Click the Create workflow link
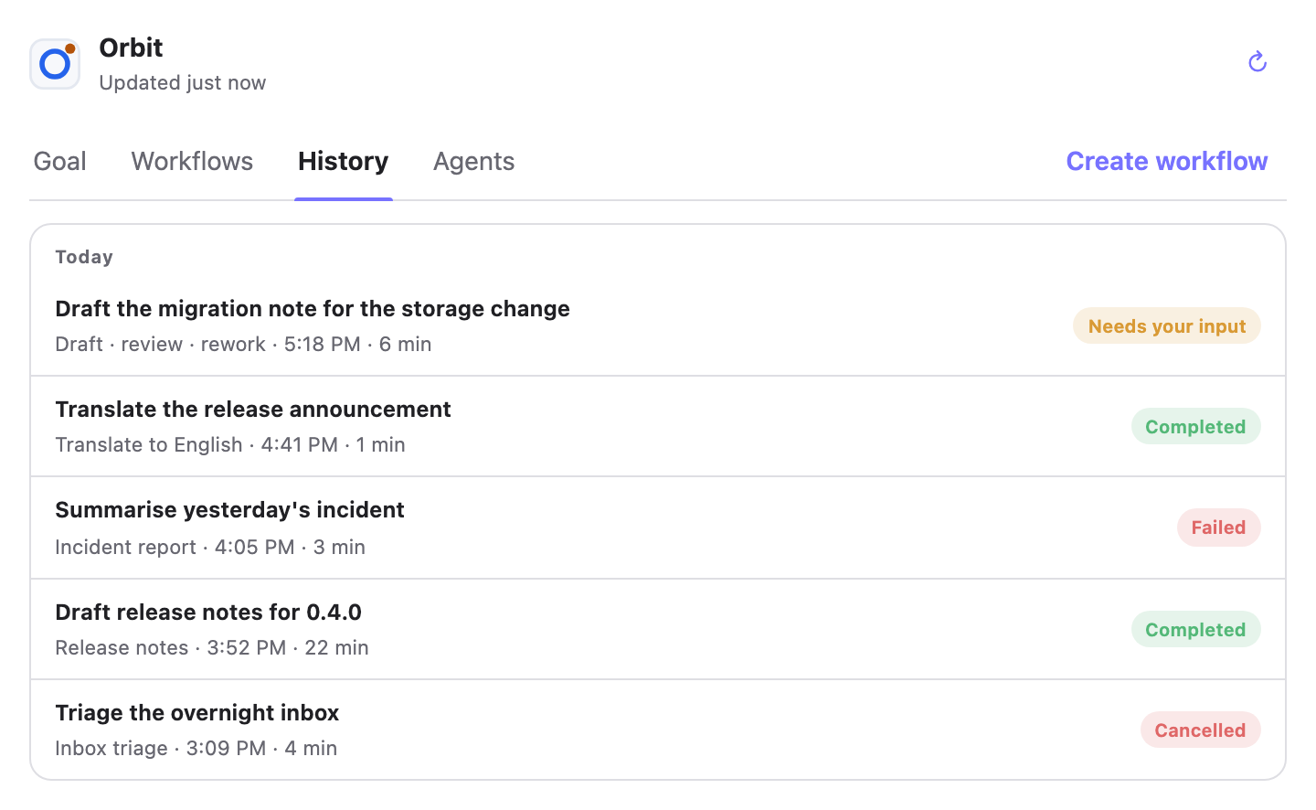The height and width of the screenshot is (810, 1316). 1167,162
